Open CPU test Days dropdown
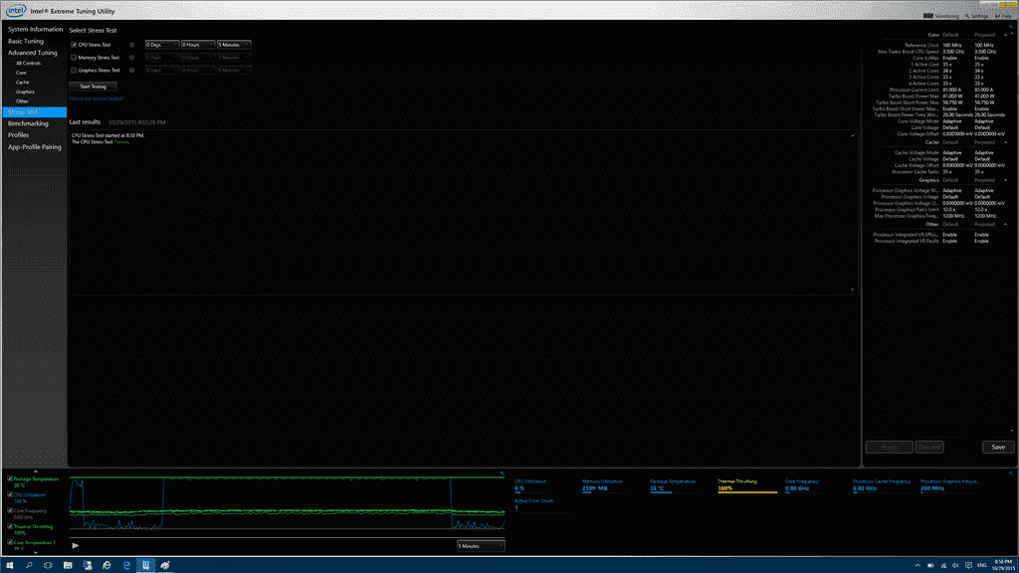 point(162,45)
